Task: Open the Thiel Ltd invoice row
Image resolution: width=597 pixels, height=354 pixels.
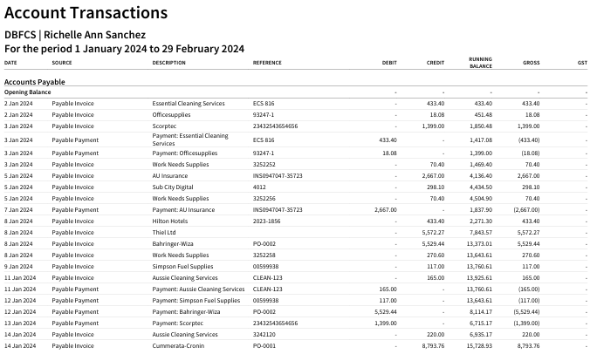Action: pos(296,232)
